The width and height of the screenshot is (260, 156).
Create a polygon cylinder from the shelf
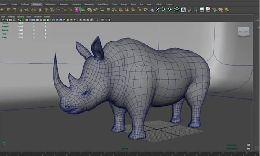point(15,10)
